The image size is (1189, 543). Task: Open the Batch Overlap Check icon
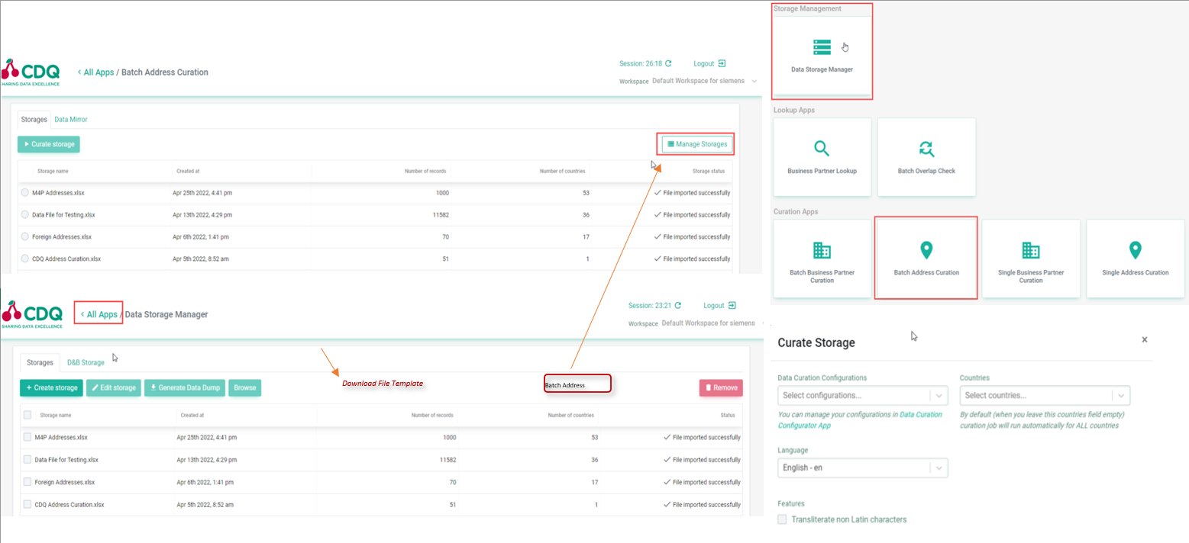(x=926, y=149)
